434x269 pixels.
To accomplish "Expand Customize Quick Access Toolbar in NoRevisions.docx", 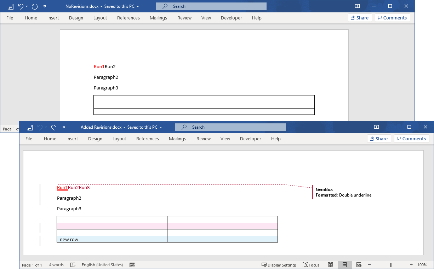I will 45,6.
